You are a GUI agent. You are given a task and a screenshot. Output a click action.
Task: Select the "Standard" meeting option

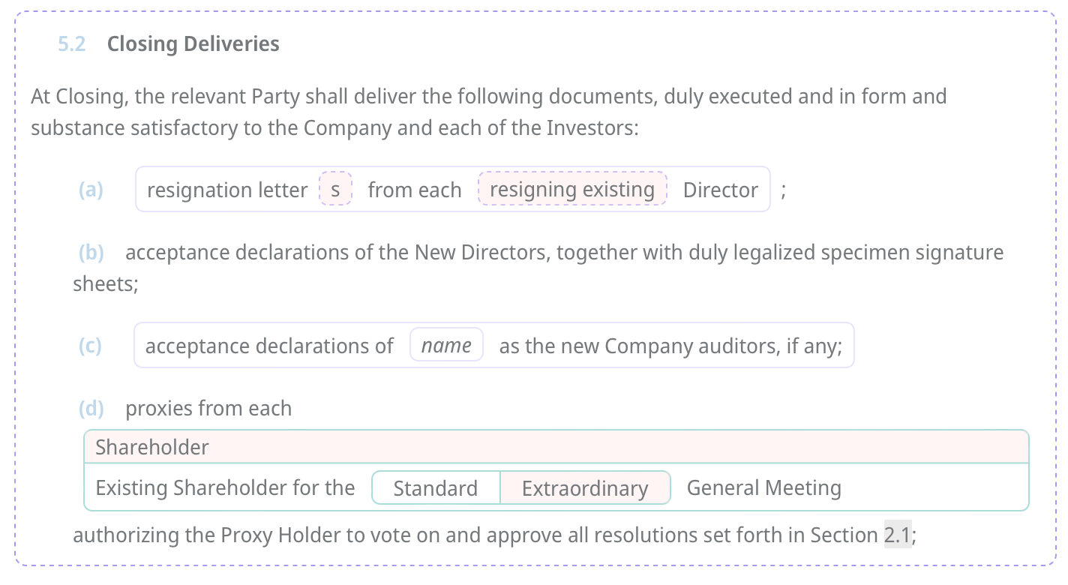[435, 488]
